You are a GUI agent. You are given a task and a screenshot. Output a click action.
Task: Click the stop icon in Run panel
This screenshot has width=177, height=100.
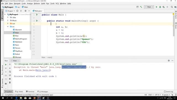[x=6, y=68]
